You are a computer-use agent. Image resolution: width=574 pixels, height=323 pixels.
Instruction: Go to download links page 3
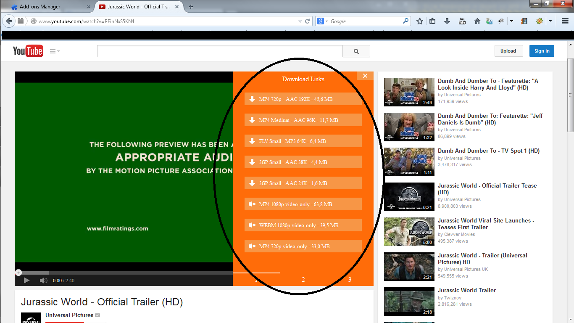click(350, 280)
